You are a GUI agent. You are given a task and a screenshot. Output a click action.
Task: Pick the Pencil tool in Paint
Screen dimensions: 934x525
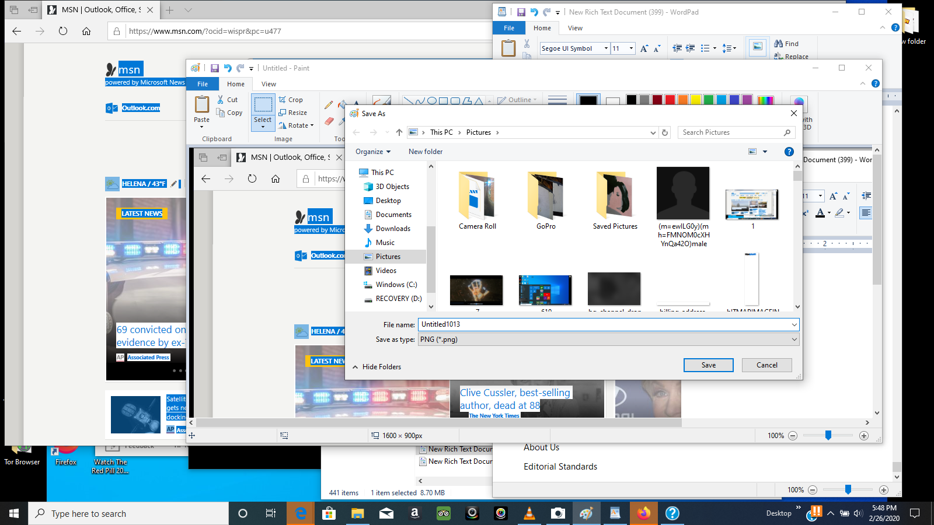coord(329,105)
